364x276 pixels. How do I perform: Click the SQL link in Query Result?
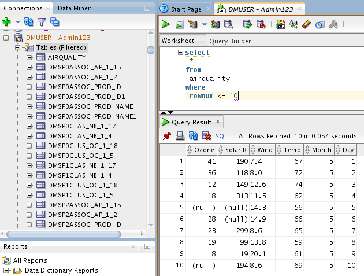point(221,136)
